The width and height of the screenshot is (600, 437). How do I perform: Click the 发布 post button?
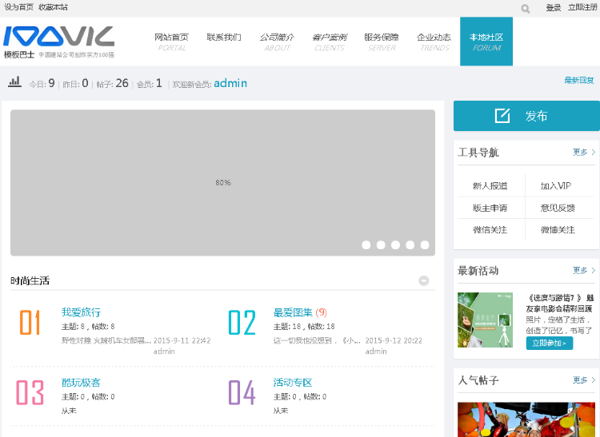[x=526, y=116]
